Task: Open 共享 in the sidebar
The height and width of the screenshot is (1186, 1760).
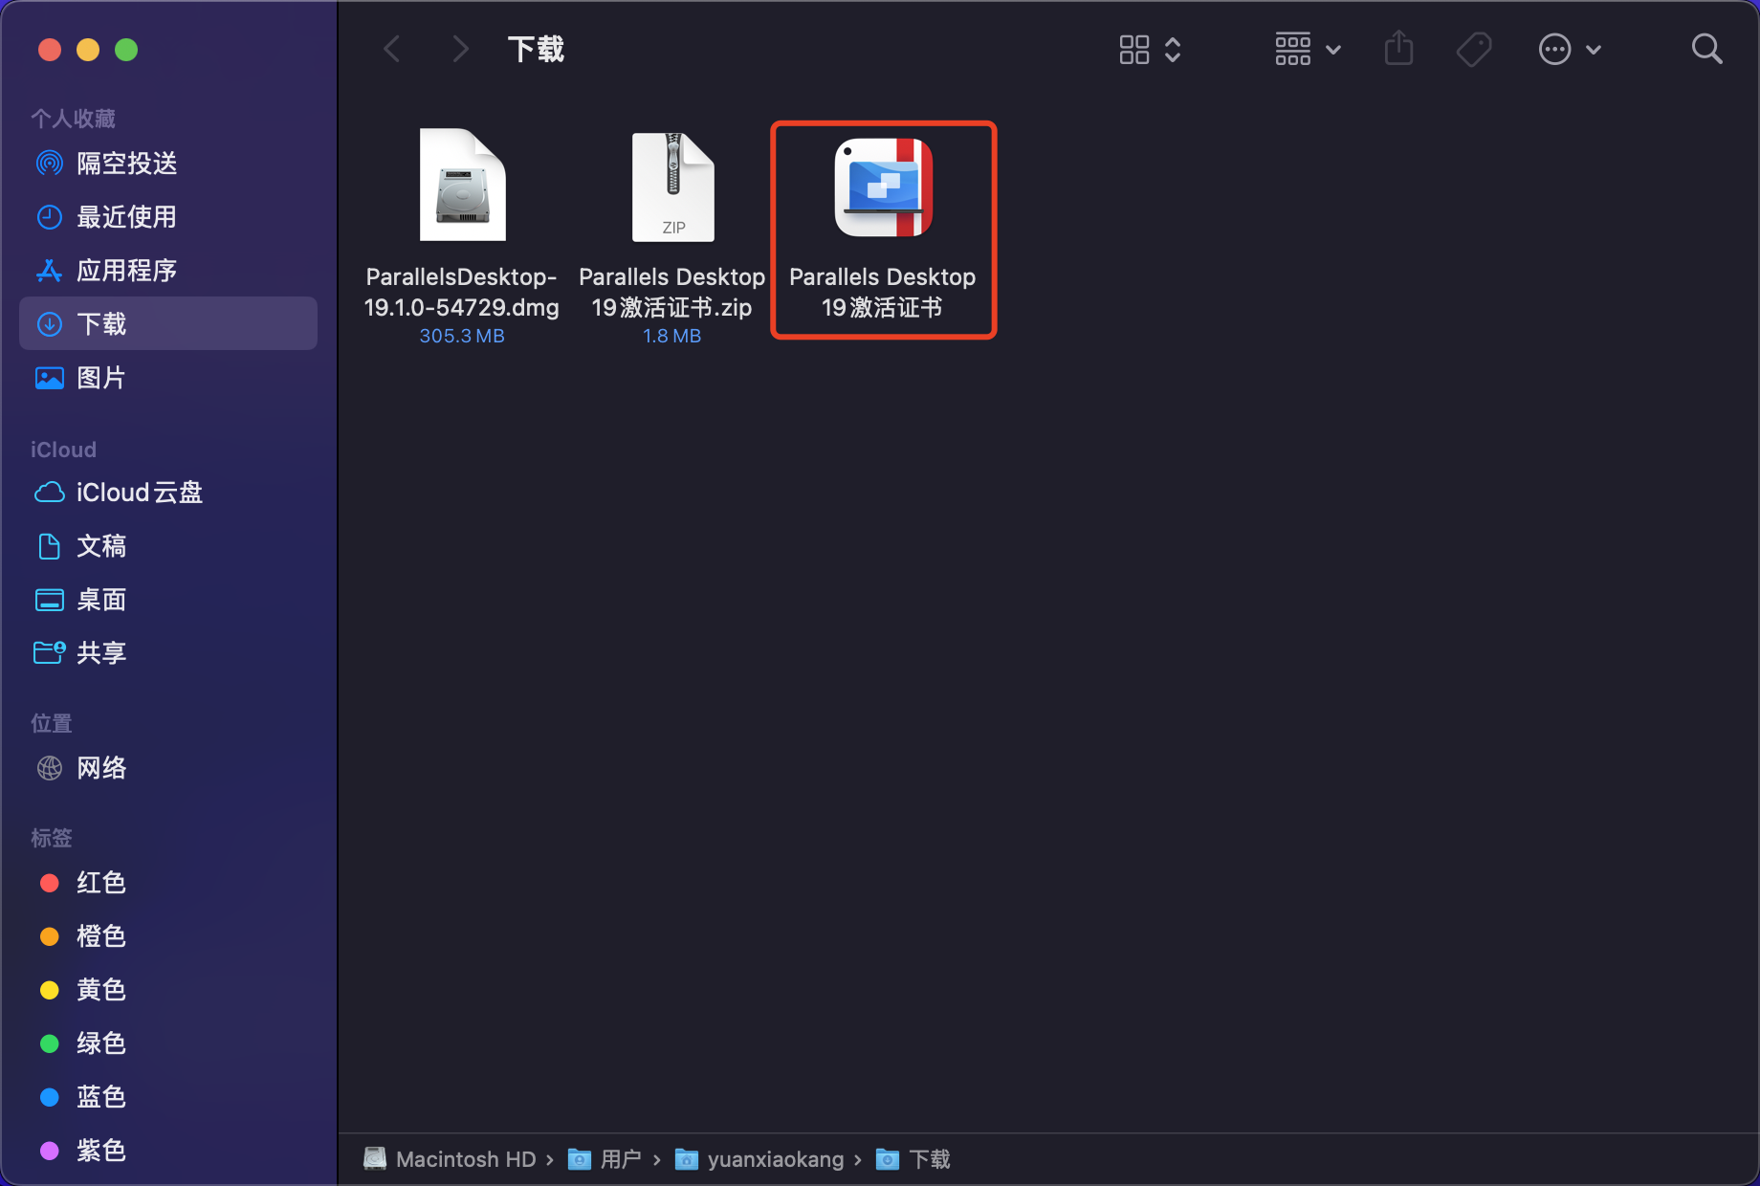Action: (168, 653)
